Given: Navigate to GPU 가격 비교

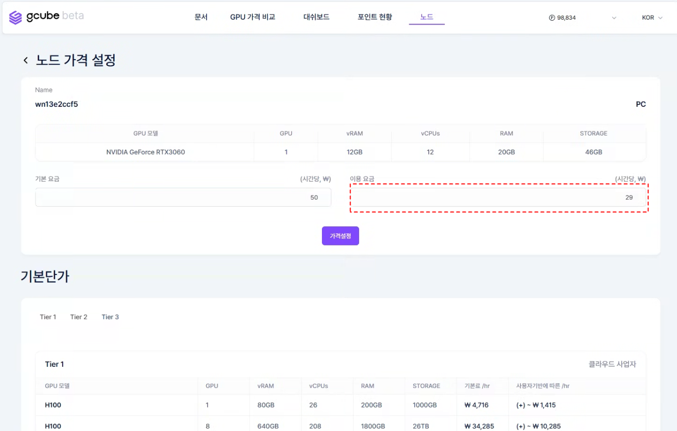Looking at the screenshot, I should click(252, 17).
